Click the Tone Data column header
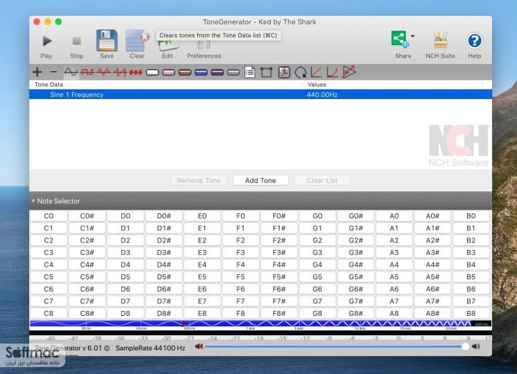 (x=49, y=84)
